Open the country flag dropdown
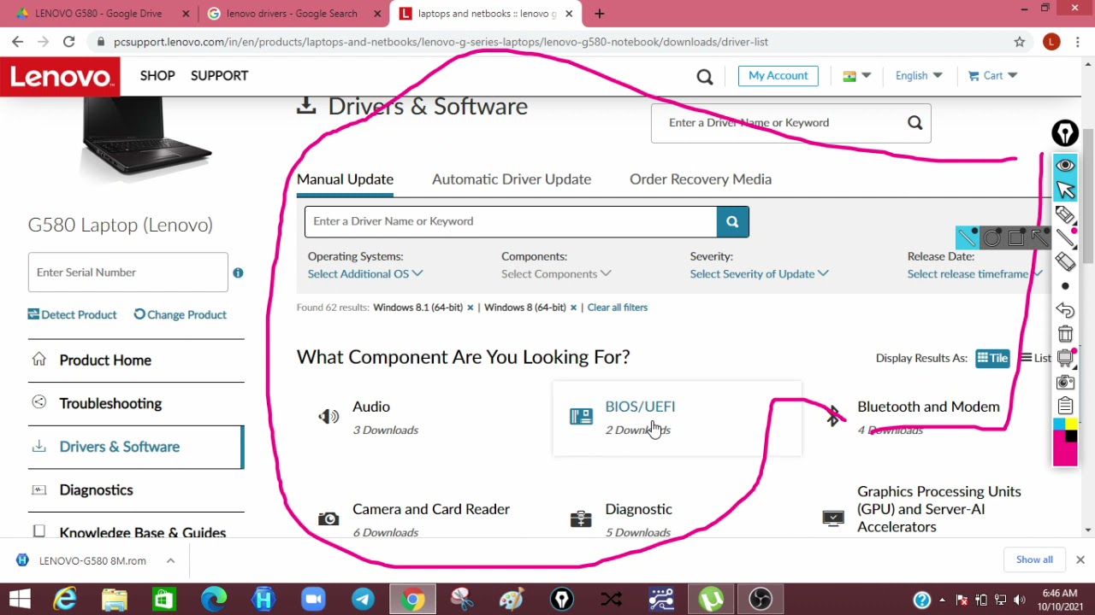 [x=856, y=76]
